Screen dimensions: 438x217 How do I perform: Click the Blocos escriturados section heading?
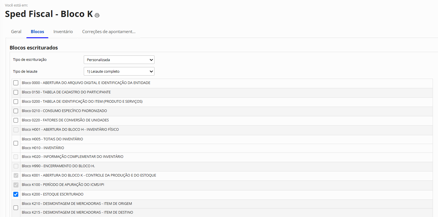pos(34,48)
